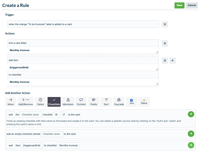The image size is (203, 152).
Task: Open the Dates actions tab
Action: tap(40, 102)
